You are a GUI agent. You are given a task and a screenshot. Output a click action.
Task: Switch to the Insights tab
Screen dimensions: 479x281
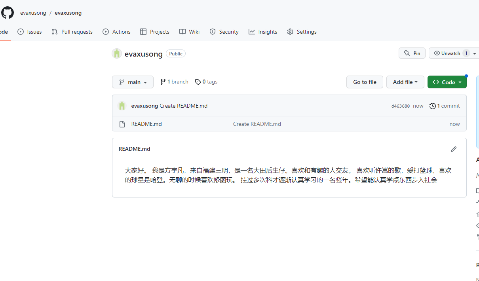[263, 32]
